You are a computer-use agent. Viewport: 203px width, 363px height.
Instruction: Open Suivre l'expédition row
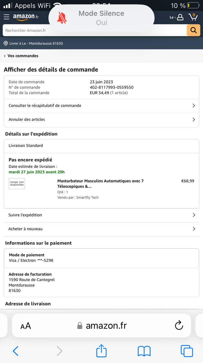(x=101, y=215)
